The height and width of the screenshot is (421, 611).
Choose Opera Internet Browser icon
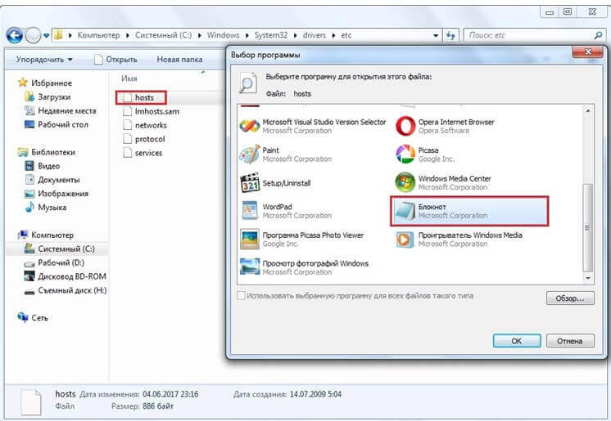point(405,126)
